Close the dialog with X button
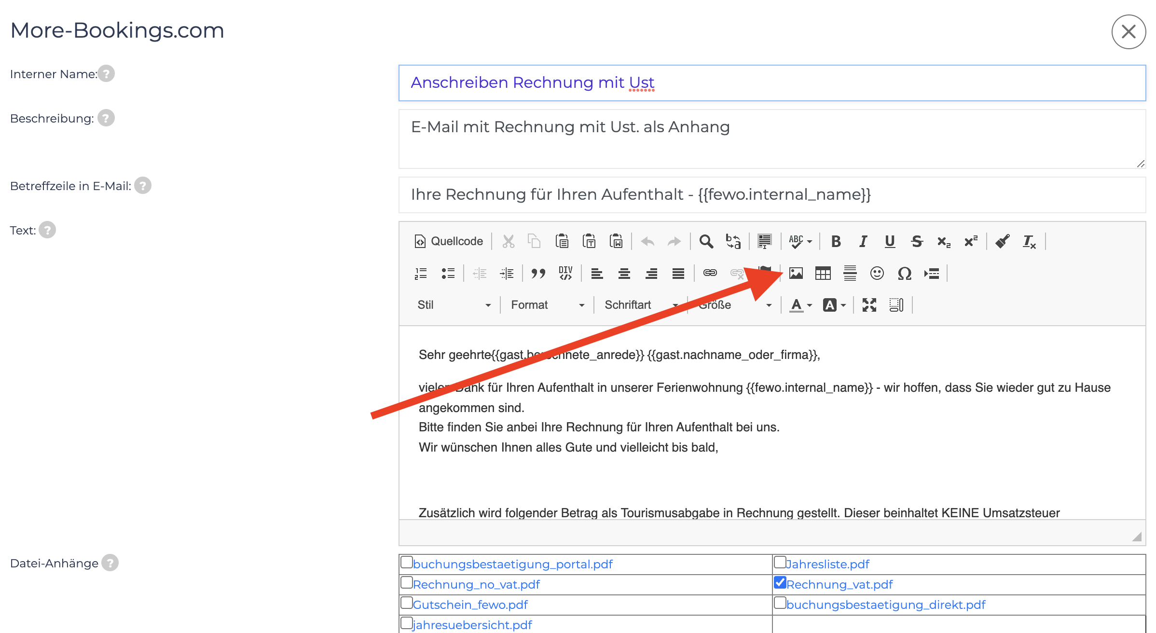1156x633 pixels. pos(1128,32)
